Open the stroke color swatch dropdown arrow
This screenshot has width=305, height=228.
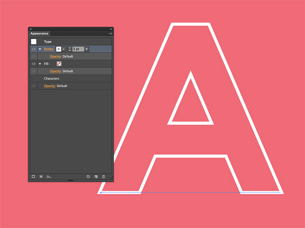click(64, 49)
